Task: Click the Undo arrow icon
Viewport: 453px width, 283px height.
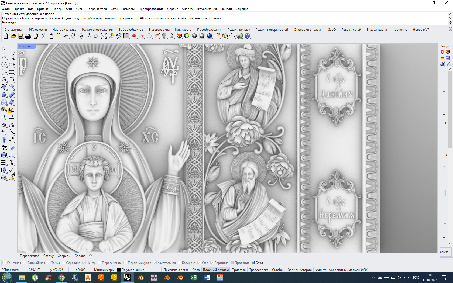Action: 66,36
